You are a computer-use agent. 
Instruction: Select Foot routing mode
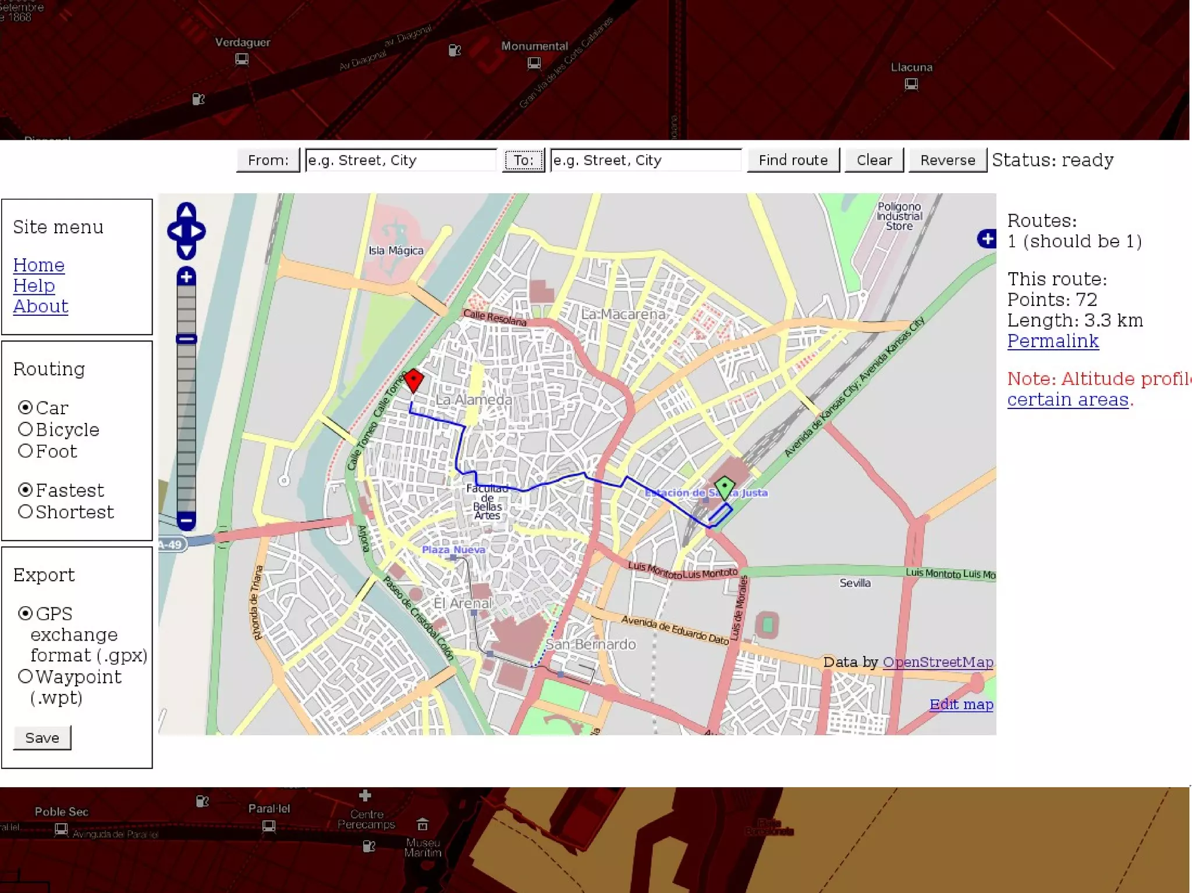25,451
